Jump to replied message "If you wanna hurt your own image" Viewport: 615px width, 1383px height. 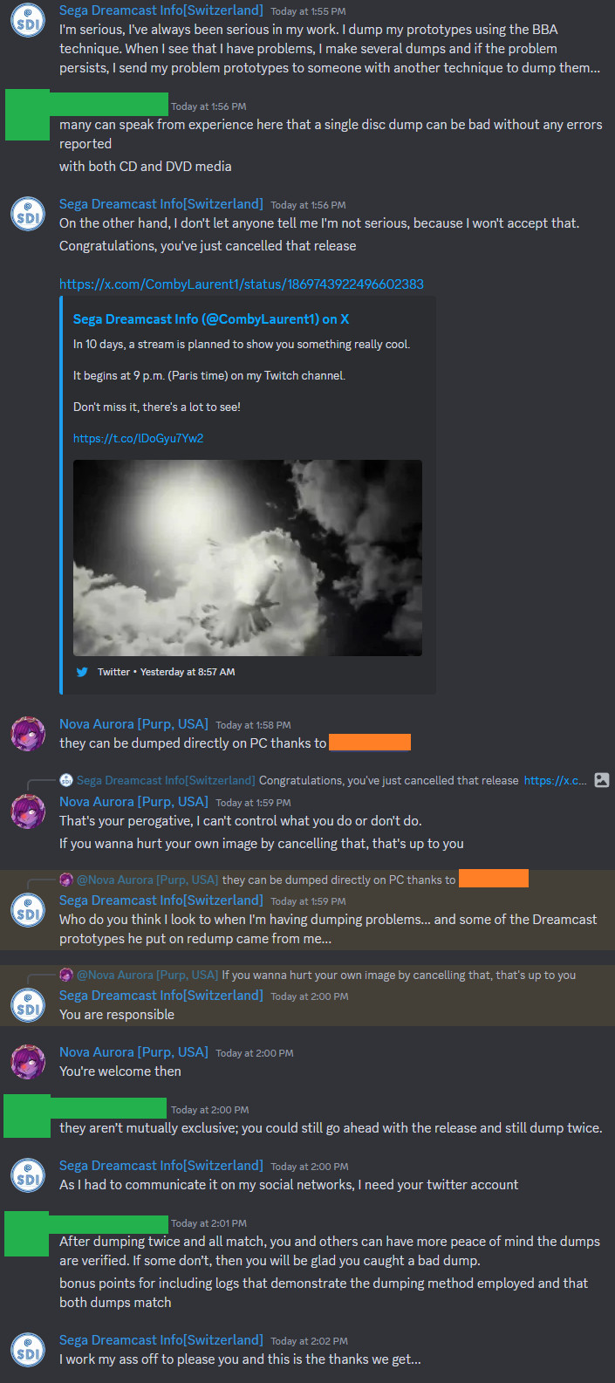pyautogui.click(x=399, y=975)
